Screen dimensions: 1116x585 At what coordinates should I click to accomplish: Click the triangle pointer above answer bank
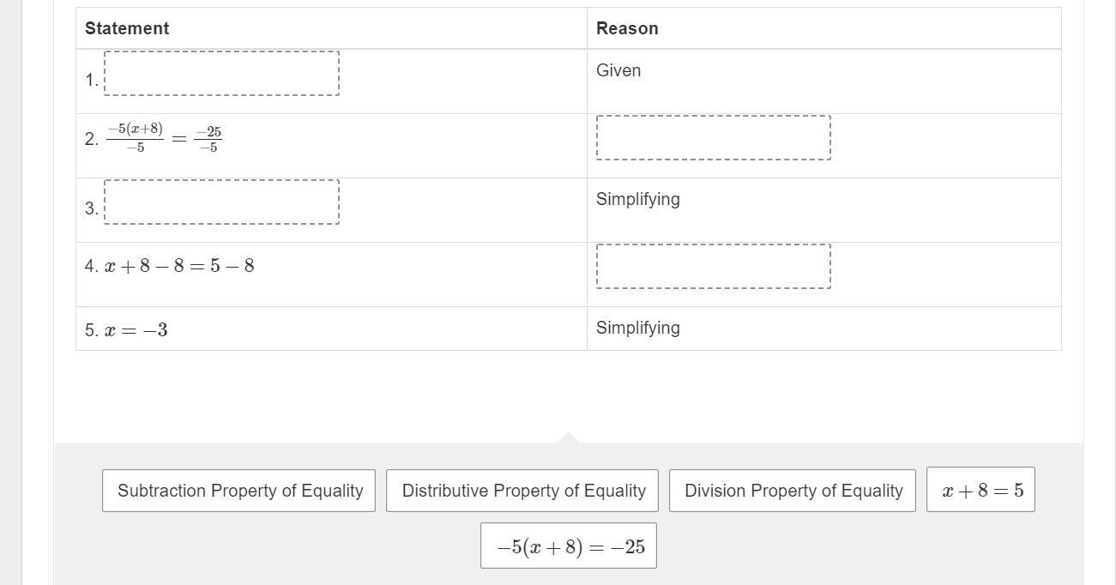click(568, 438)
